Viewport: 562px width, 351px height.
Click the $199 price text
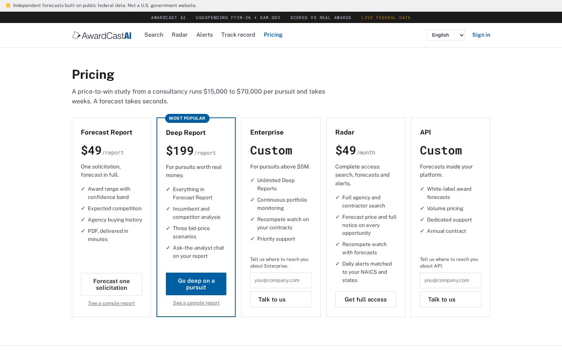pyautogui.click(x=180, y=151)
